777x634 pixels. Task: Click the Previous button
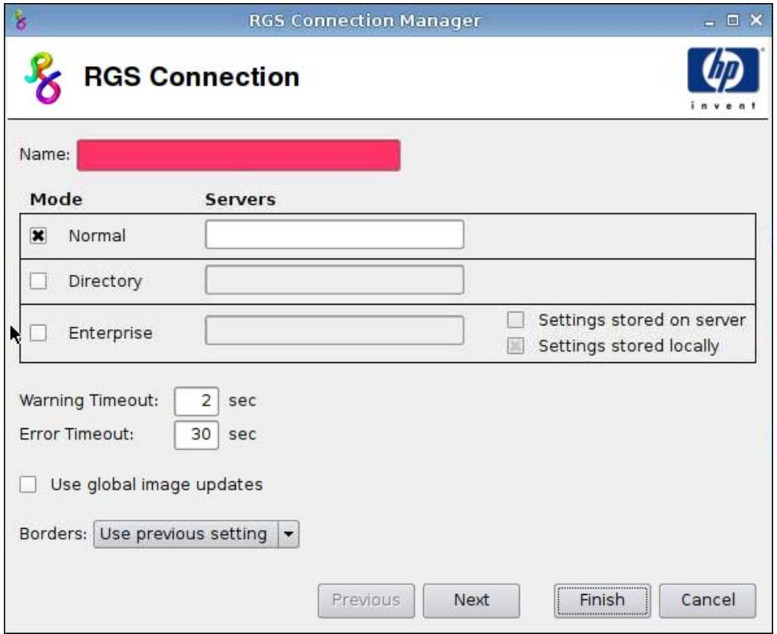tap(366, 600)
